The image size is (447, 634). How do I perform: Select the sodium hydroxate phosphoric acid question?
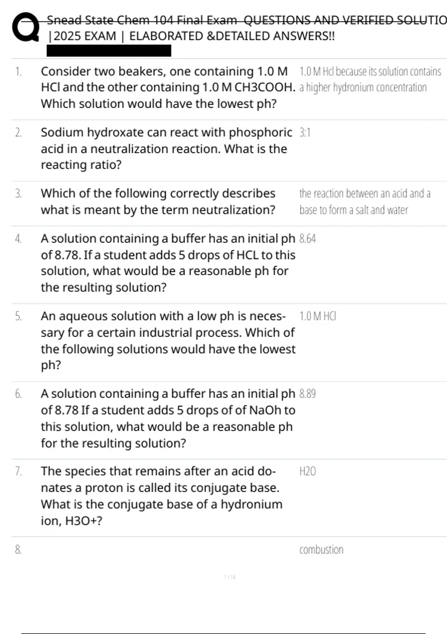click(166, 148)
